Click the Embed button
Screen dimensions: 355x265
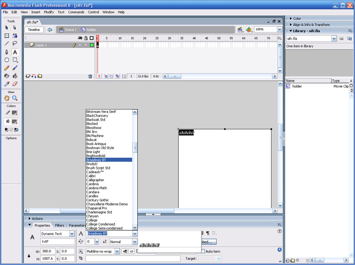209,242
